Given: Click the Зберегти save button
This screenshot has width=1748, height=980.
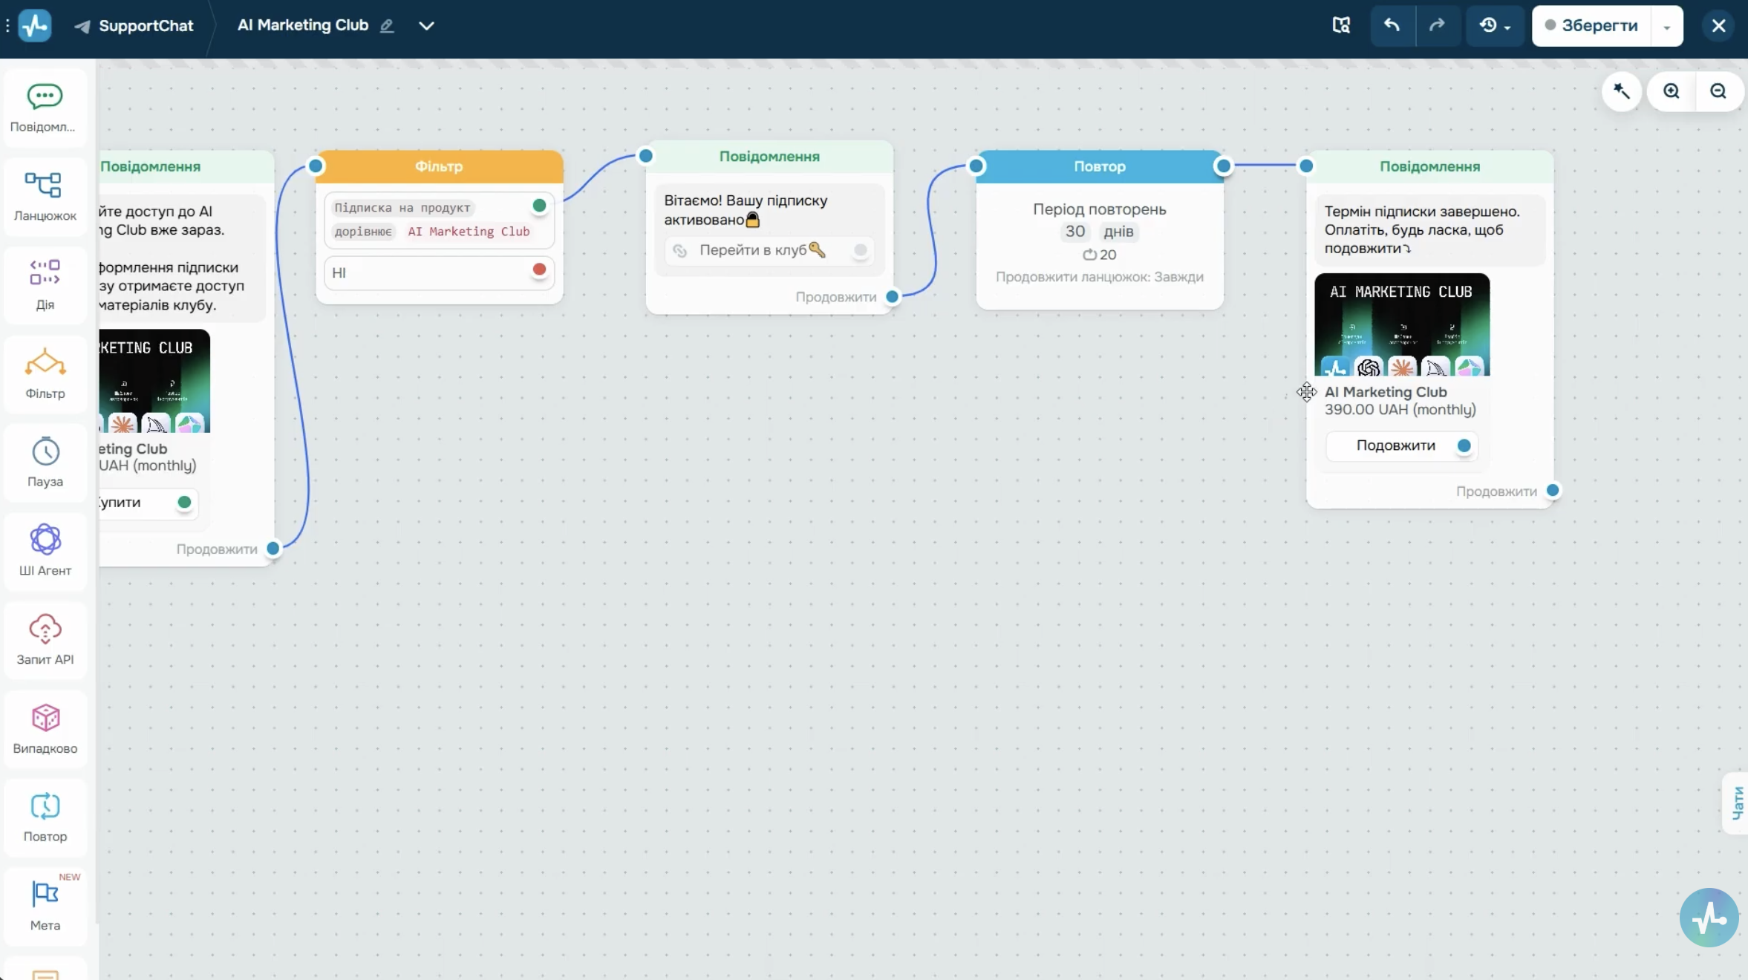Looking at the screenshot, I should click(x=1591, y=25).
